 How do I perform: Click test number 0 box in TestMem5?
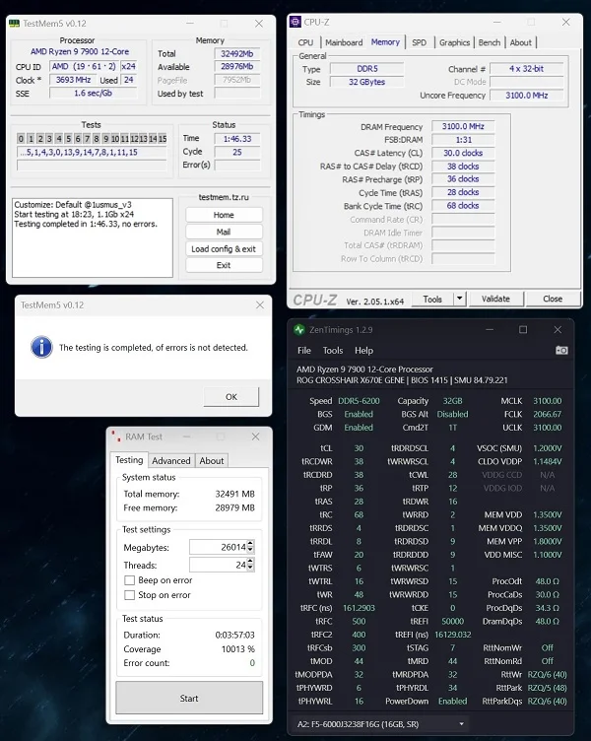(x=21, y=139)
